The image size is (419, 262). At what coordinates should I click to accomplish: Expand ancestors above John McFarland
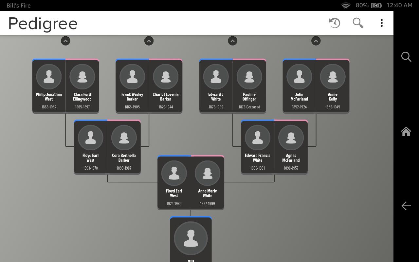click(316, 41)
